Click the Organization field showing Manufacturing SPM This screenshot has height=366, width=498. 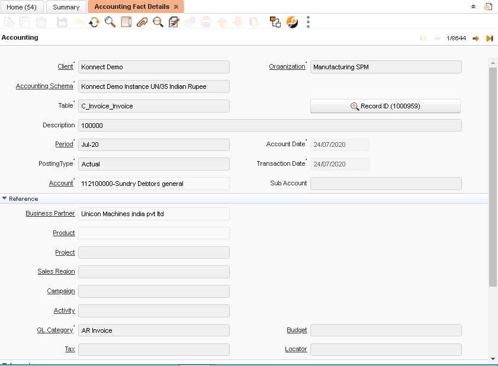coord(386,67)
